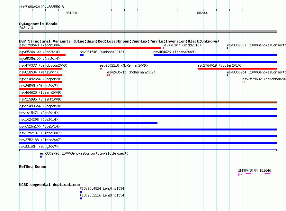Click the esv2759543 (Redon2006) red loss bar
Screen dimensions: 286x211
(90, 48)
